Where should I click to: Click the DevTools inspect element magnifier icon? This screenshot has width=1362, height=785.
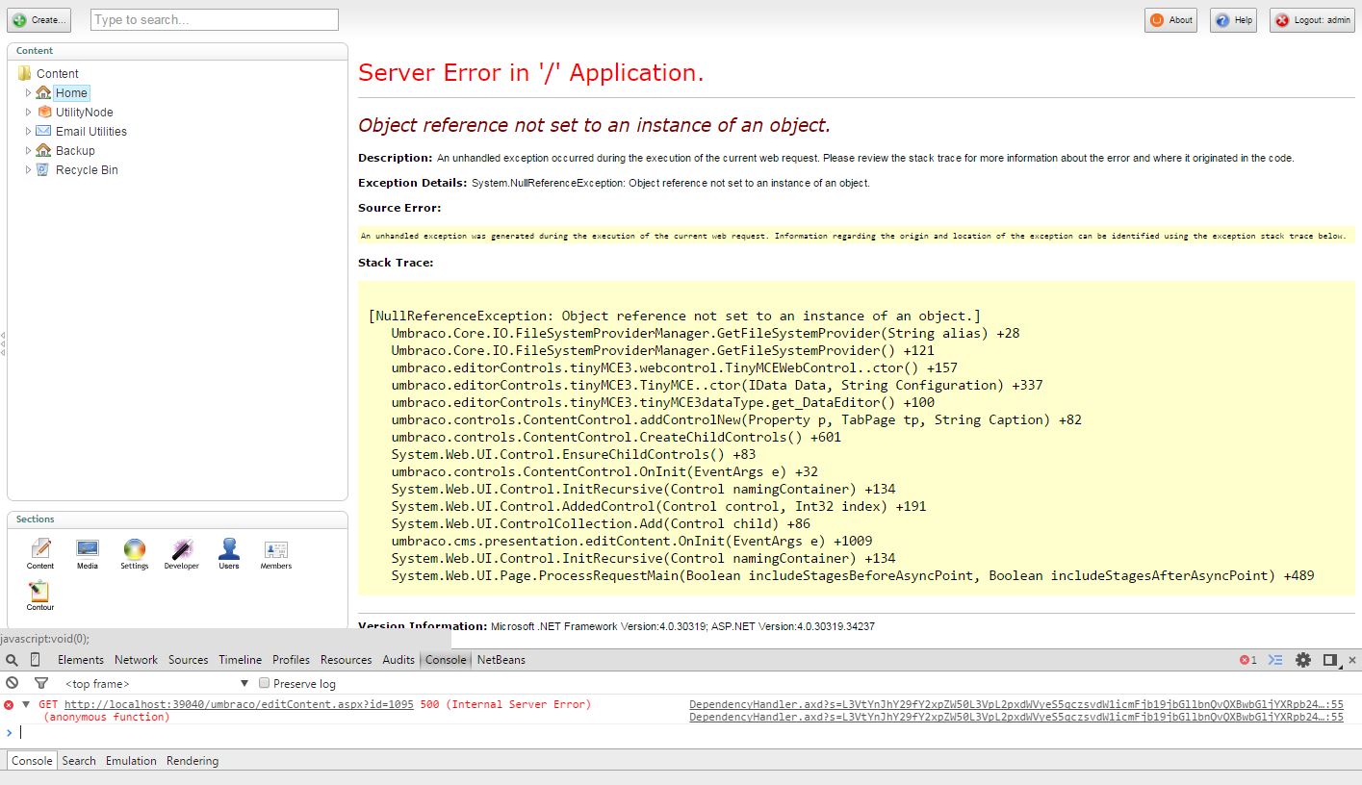click(12, 660)
